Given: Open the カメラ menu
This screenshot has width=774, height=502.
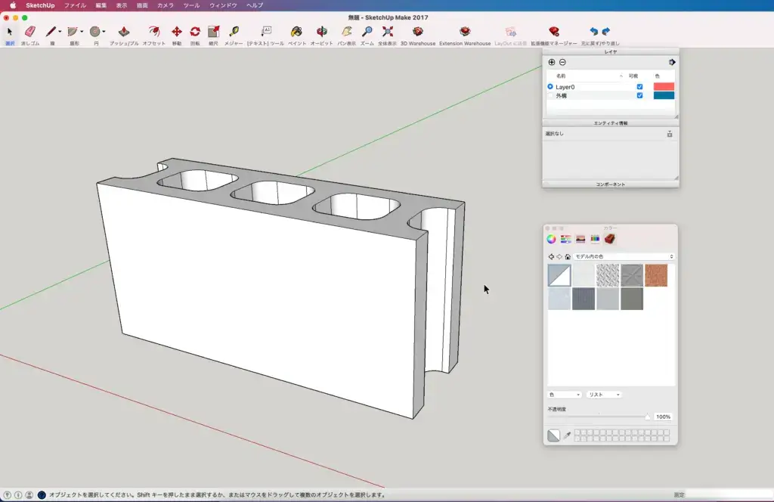Looking at the screenshot, I should (x=166, y=5).
